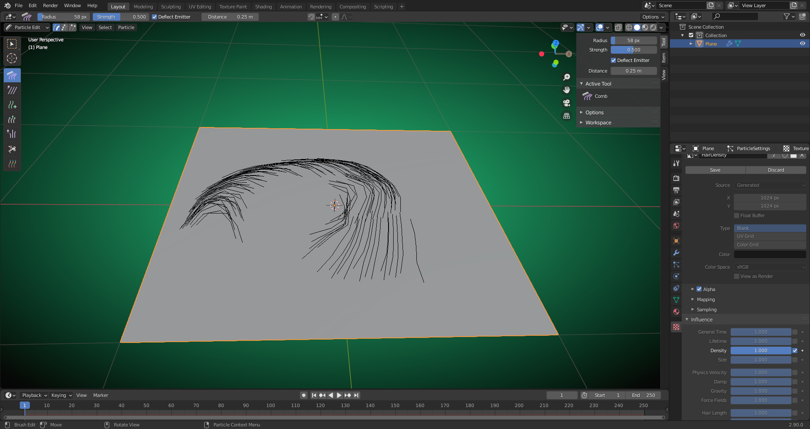Expand the Options panel in sidebar
Viewport: 810px width, 429px height.
[594, 113]
